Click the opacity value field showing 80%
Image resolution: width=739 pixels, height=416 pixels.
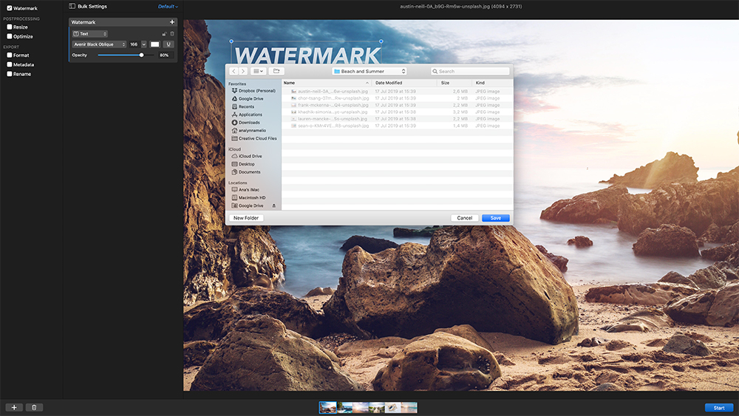click(164, 55)
